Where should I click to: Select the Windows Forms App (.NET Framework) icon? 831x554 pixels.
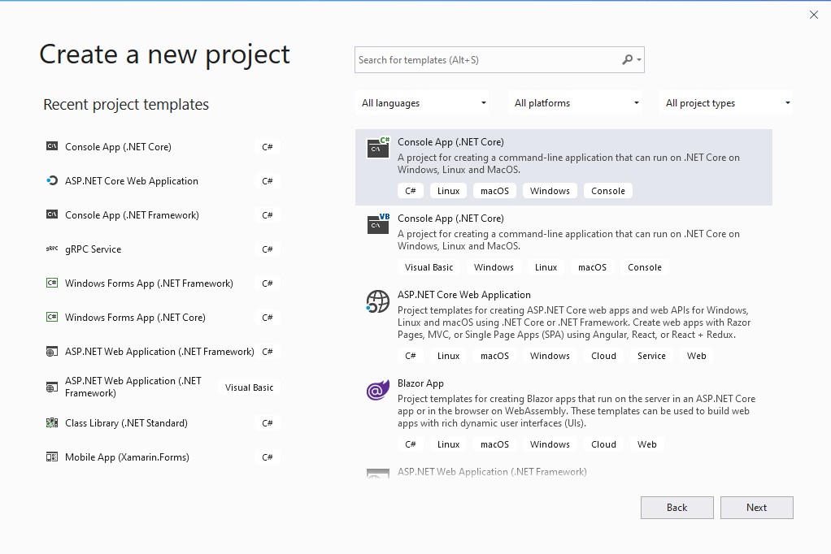52,283
